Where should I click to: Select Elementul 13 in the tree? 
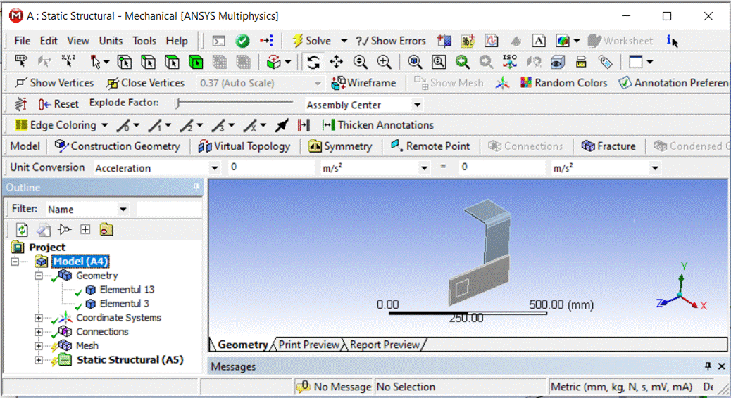point(126,290)
